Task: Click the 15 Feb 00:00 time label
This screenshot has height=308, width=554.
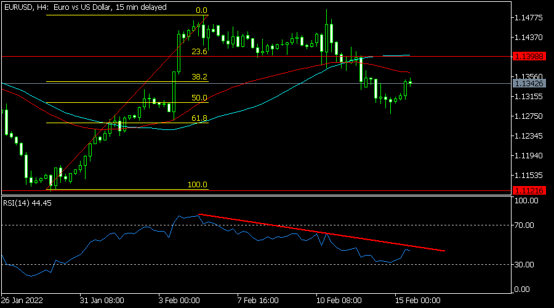Action: pos(417,301)
